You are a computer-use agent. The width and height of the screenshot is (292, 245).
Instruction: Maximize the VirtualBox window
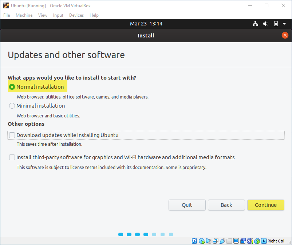coord(267,5)
